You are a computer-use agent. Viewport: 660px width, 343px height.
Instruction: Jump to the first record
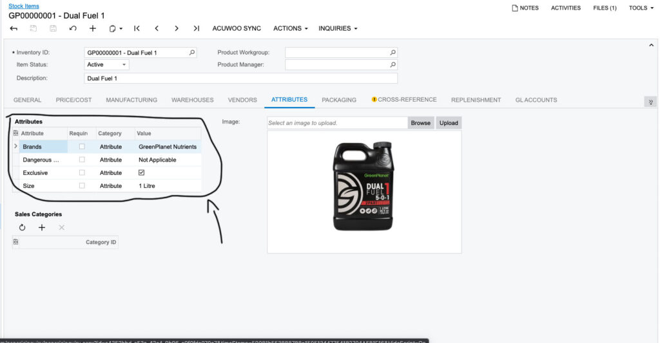[x=137, y=28]
